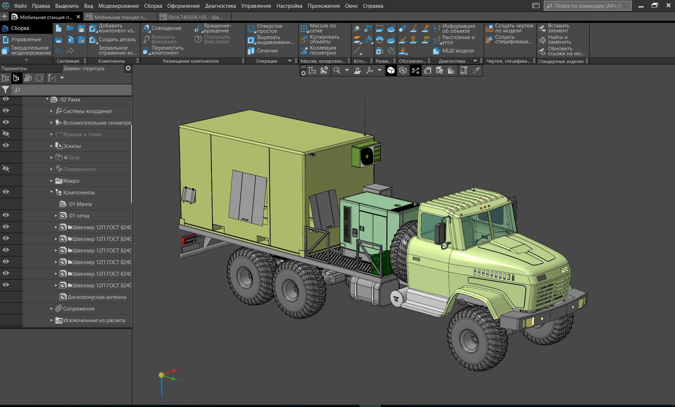
Task: Click the Параметры panel label
Action: tap(14, 68)
